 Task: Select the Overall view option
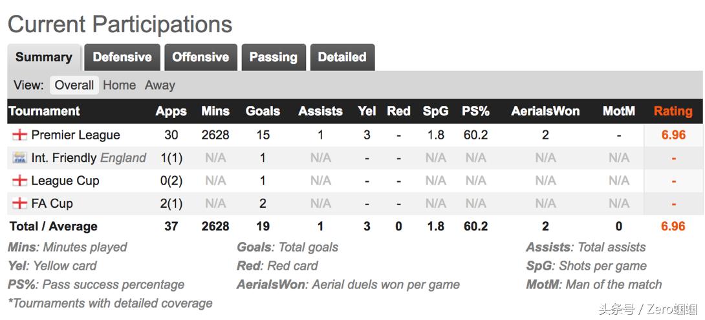coord(74,85)
